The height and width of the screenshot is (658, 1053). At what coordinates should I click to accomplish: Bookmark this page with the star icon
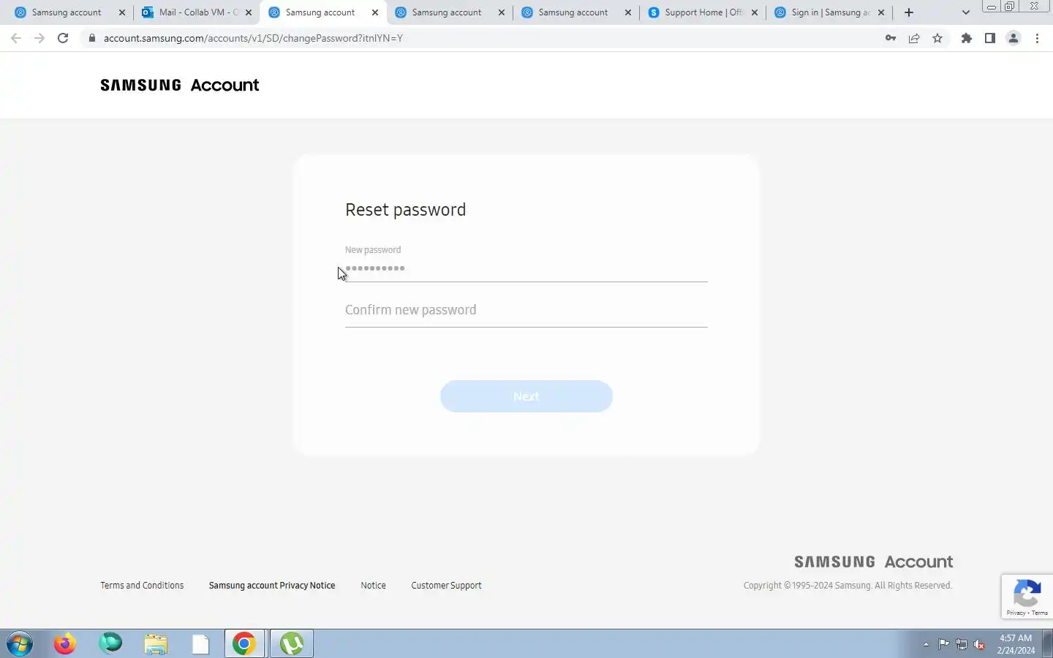(937, 38)
